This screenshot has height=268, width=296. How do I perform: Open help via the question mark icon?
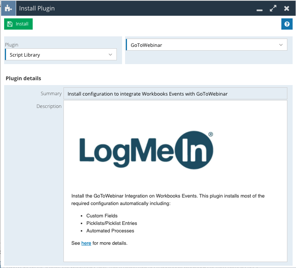tap(287, 24)
